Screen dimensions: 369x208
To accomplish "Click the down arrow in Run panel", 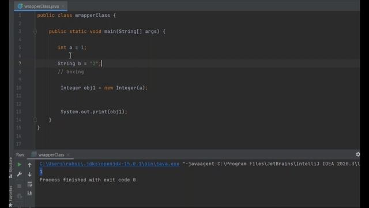I will pyautogui.click(x=29, y=174).
